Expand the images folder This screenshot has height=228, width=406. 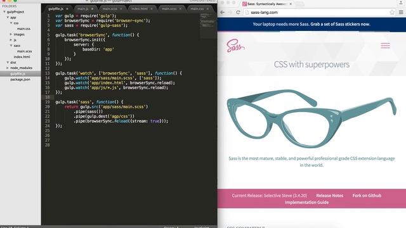pos(11,34)
